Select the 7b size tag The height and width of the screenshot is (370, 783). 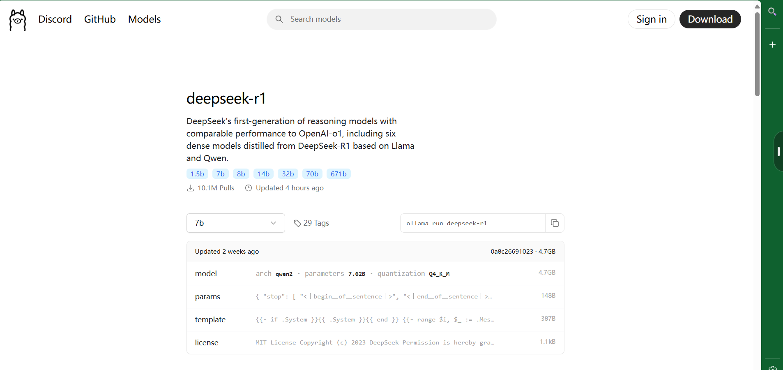pos(221,174)
